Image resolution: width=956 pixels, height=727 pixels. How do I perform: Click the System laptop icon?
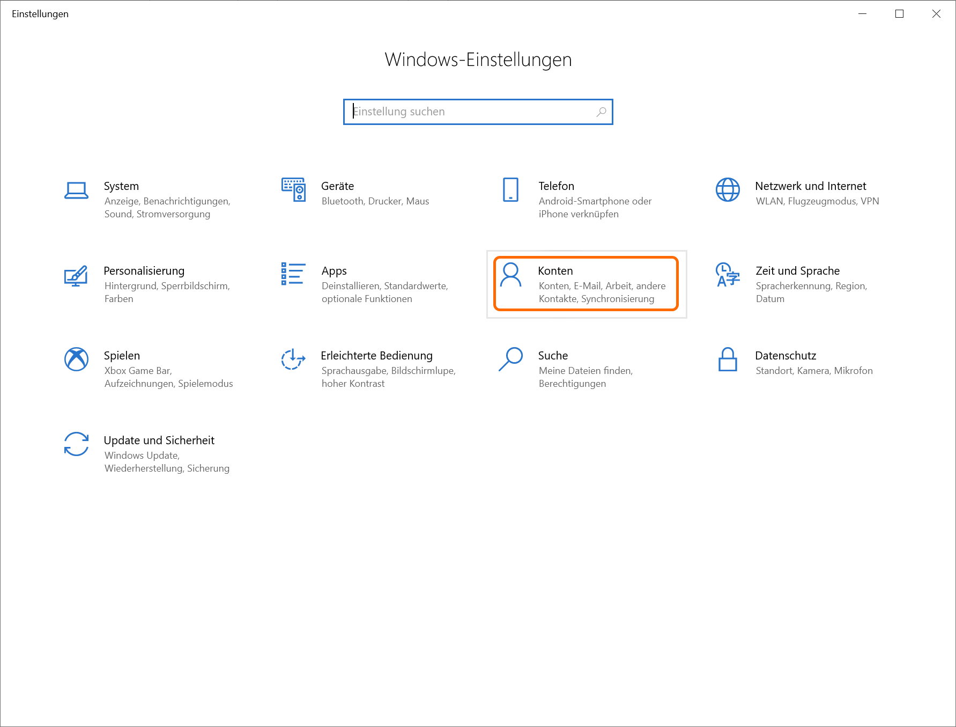tap(76, 190)
